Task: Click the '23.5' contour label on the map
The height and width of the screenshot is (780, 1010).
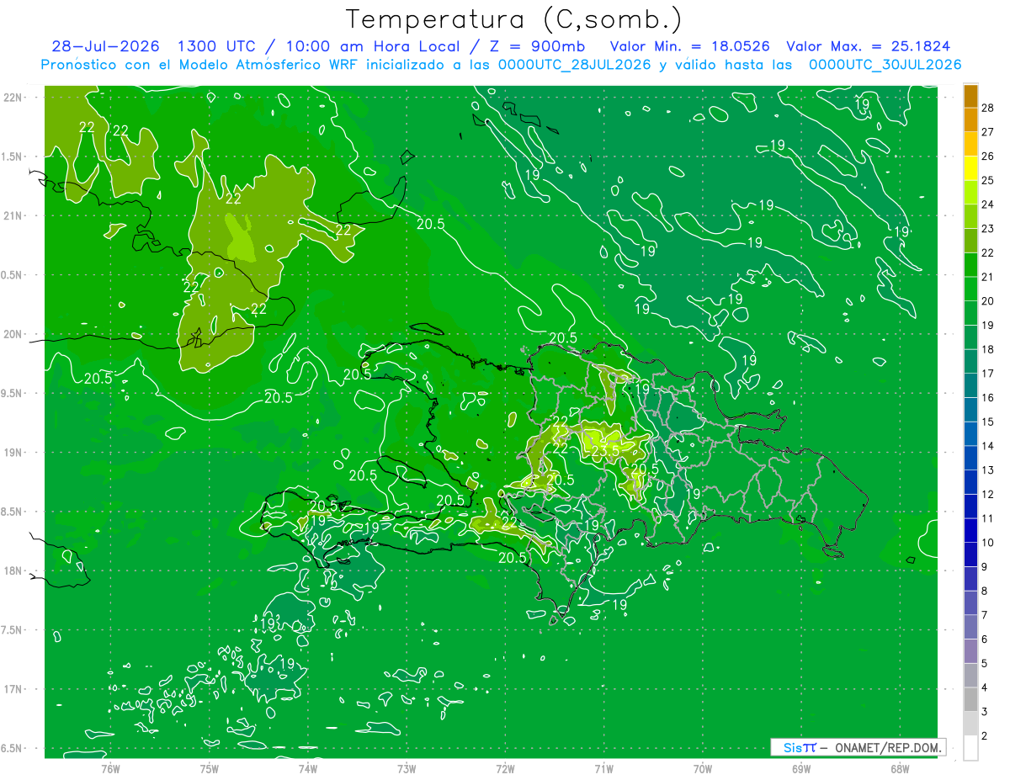Action: (x=605, y=451)
